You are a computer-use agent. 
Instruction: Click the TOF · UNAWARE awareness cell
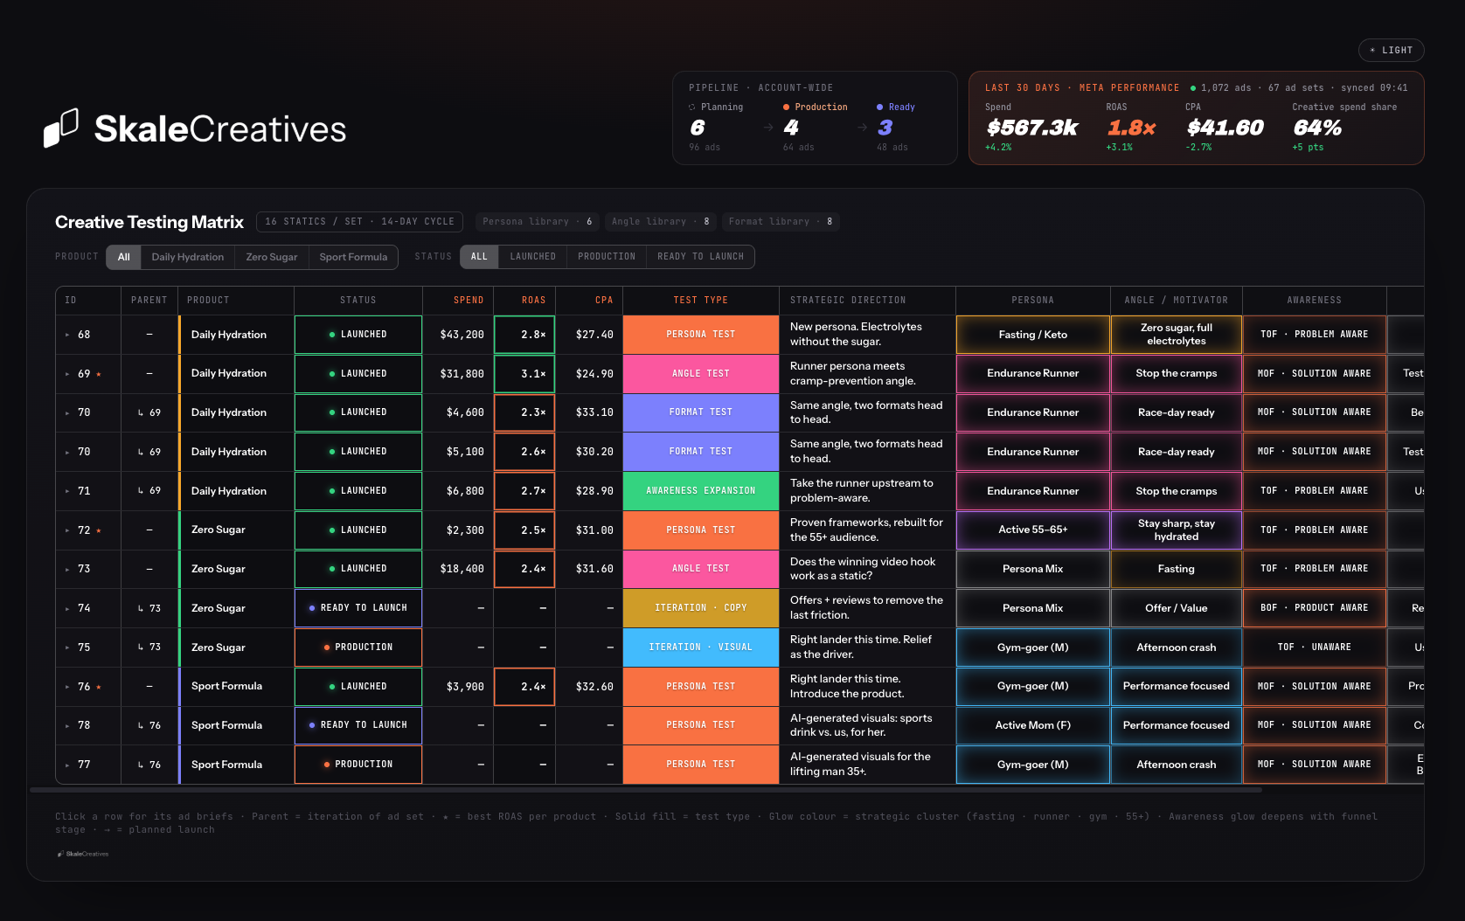pos(1314,647)
